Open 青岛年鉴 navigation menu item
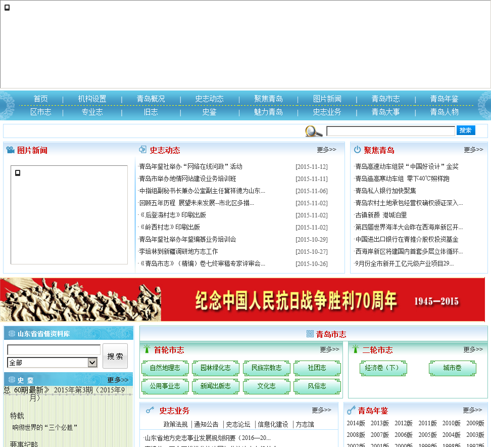Viewport: 491px width, 447px height. coord(444,99)
